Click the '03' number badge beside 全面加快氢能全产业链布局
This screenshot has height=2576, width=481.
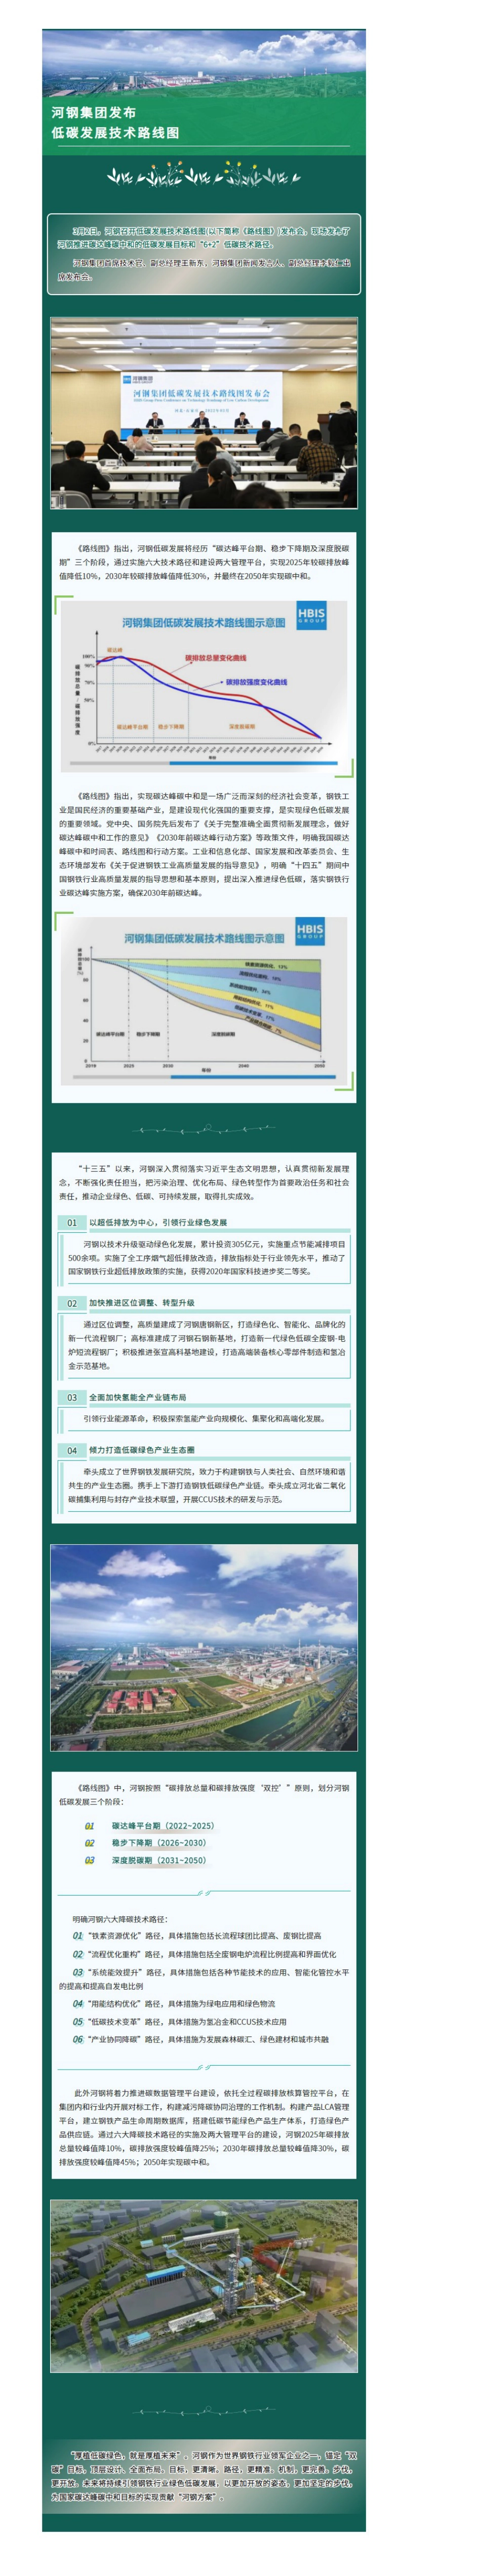[71, 1397]
